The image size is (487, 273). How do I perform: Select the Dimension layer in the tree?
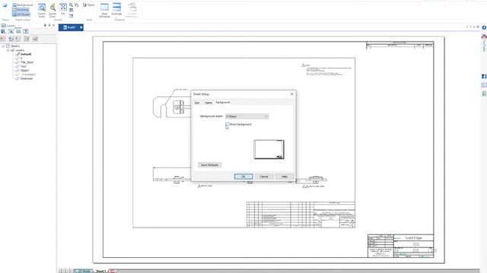tap(27, 78)
